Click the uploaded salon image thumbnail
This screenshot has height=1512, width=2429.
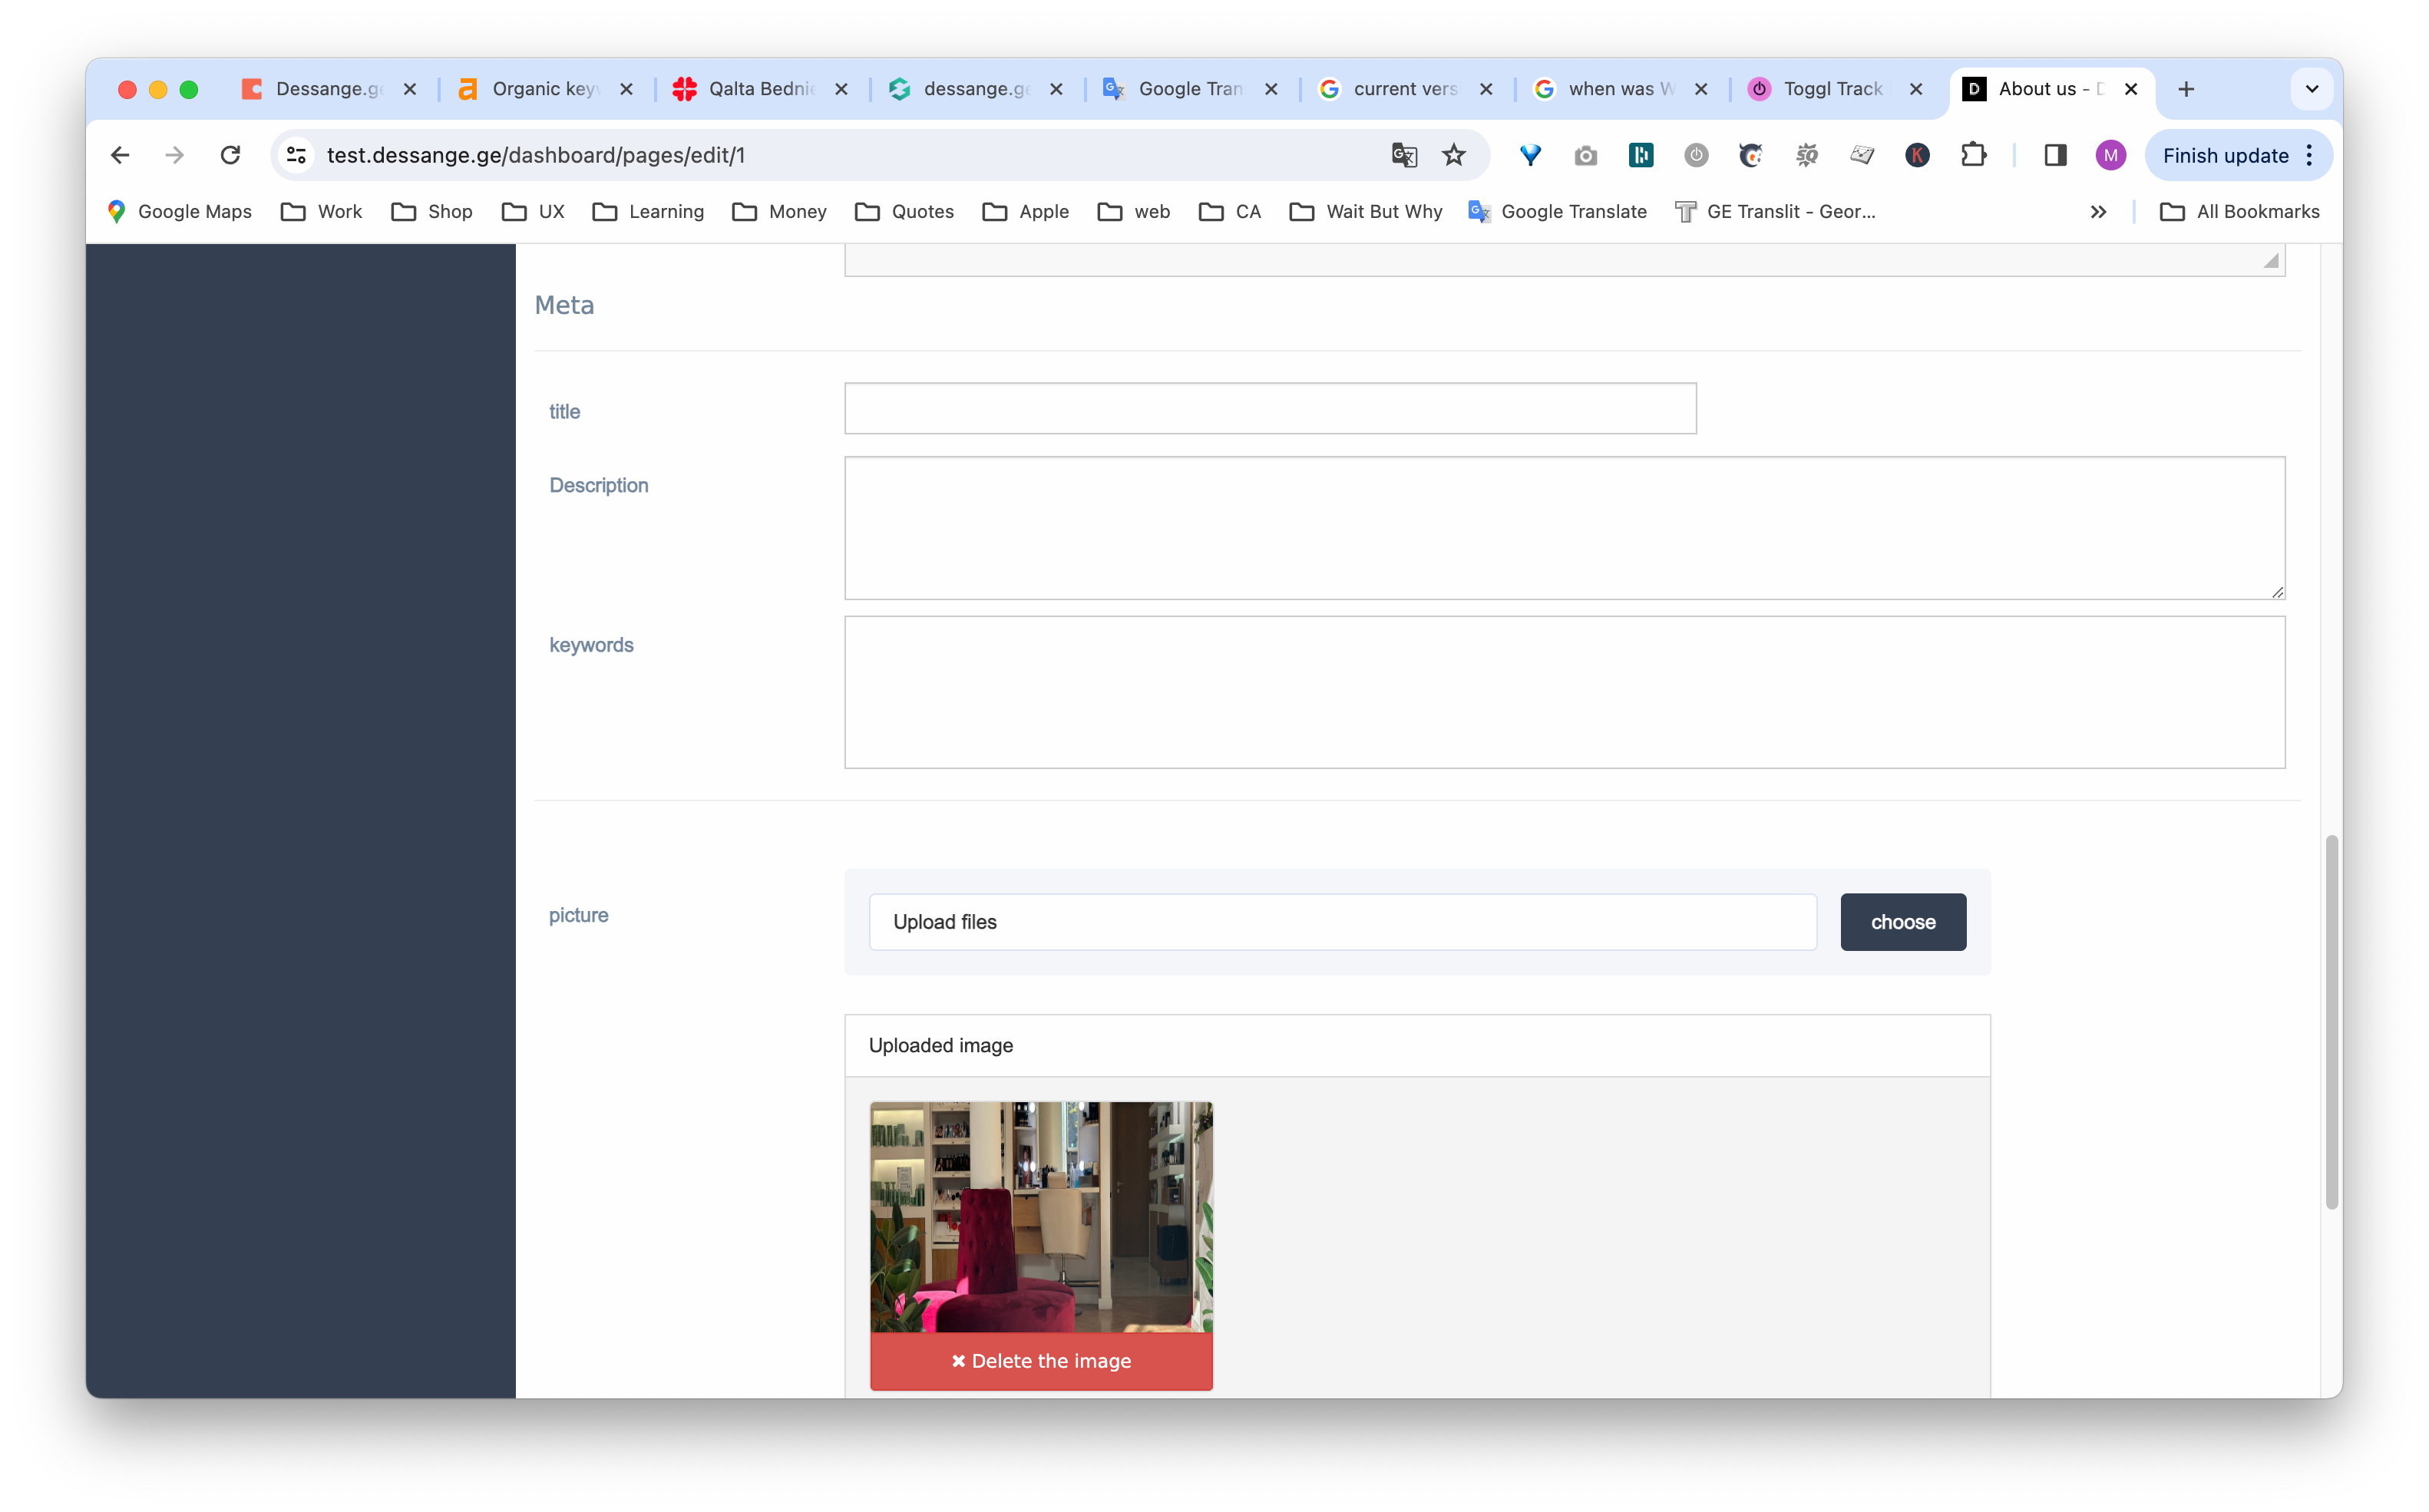tap(1040, 1216)
